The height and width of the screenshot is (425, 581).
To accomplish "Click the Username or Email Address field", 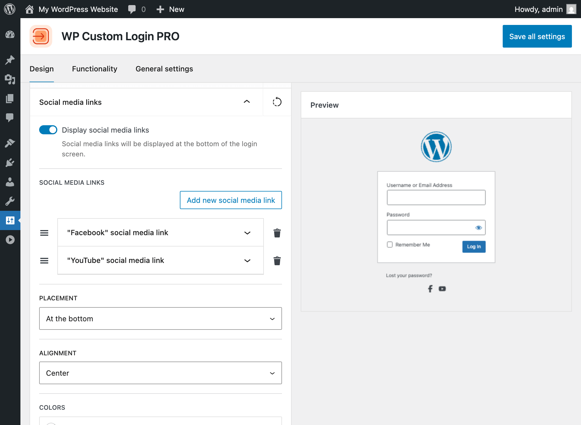I will [436, 197].
